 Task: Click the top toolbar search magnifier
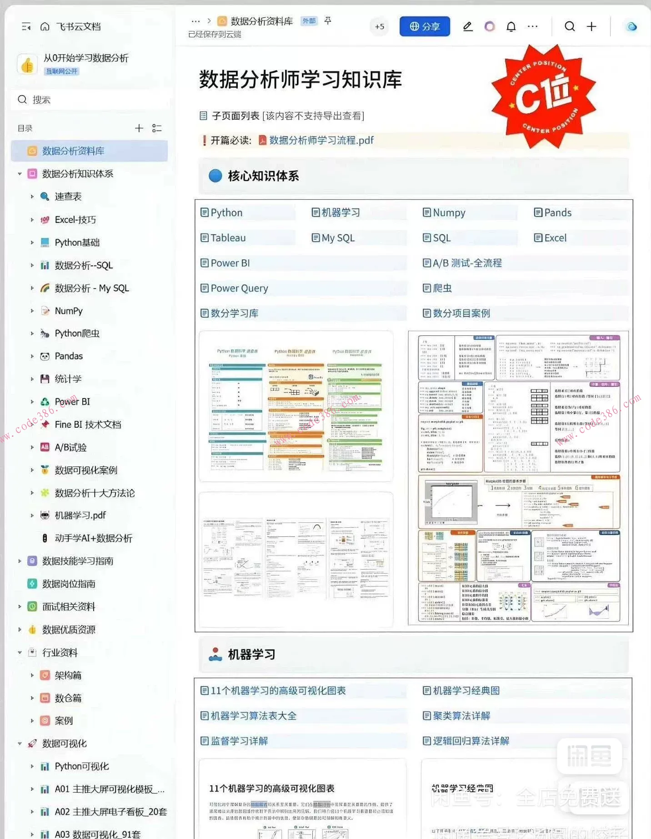coord(570,26)
